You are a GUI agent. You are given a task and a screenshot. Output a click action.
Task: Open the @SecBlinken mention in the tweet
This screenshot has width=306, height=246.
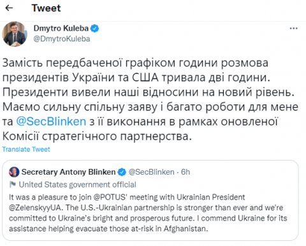[51, 122]
